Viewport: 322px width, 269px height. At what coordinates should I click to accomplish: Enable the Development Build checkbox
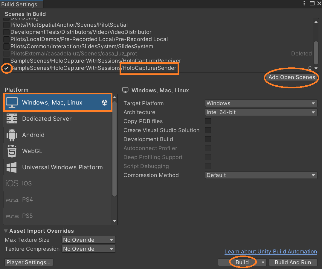pos(208,139)
